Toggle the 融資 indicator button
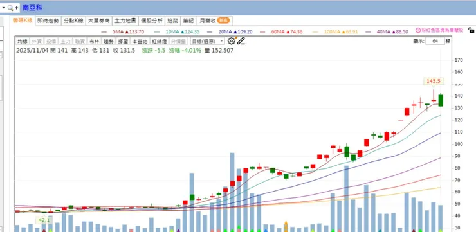476x232 pixels. 80,42
